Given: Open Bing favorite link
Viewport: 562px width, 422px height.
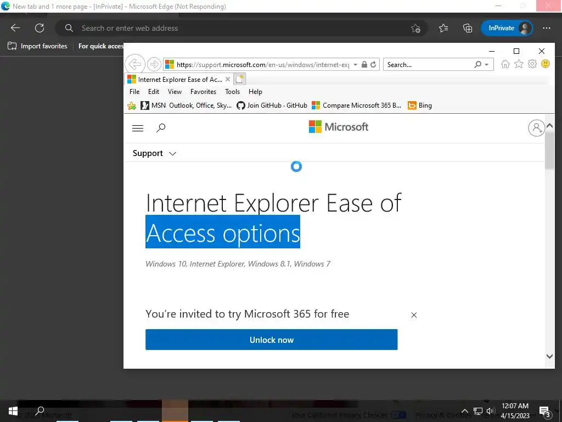Looking at the screenshot, I should [420, 105].
